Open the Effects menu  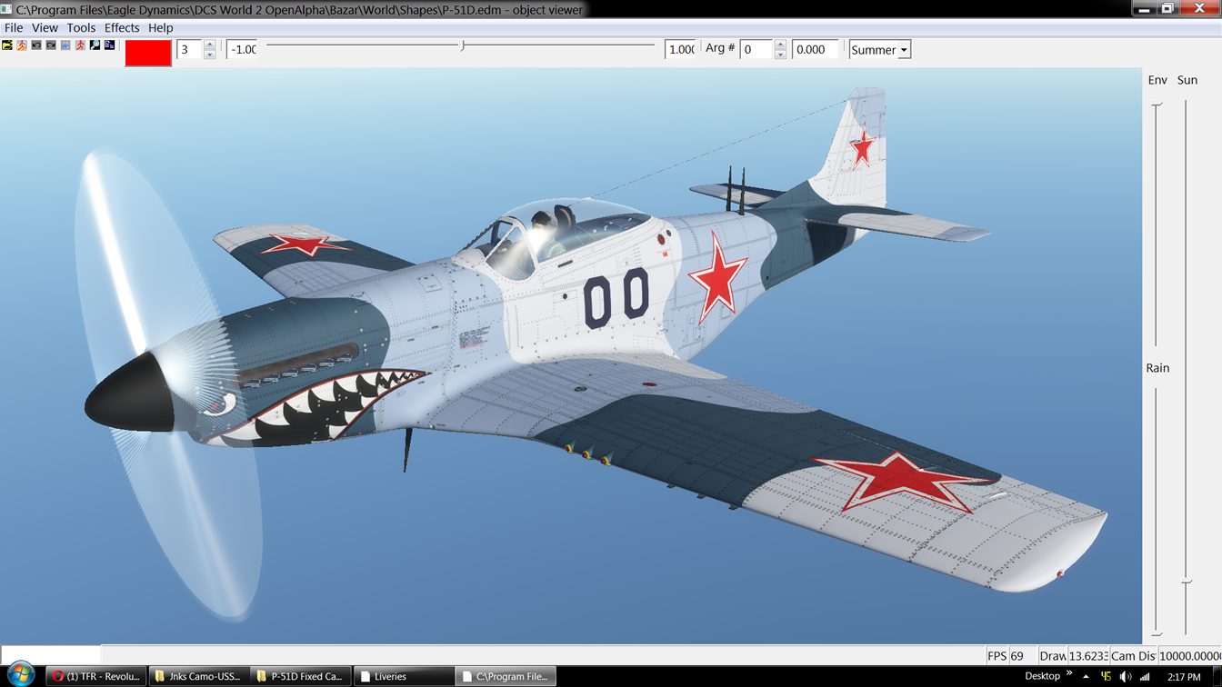122,28
